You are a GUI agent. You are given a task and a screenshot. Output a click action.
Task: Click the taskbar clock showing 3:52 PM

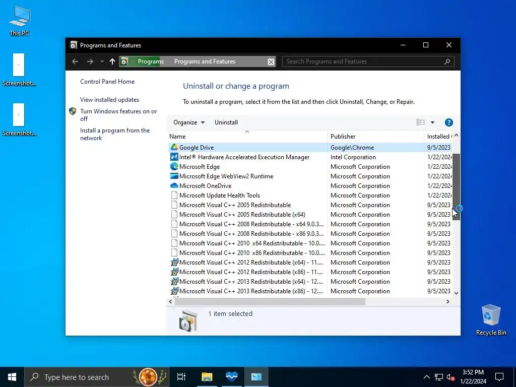click(473, 377)
